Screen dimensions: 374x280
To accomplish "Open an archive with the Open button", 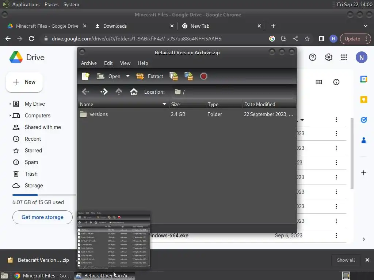I will 109,76.
